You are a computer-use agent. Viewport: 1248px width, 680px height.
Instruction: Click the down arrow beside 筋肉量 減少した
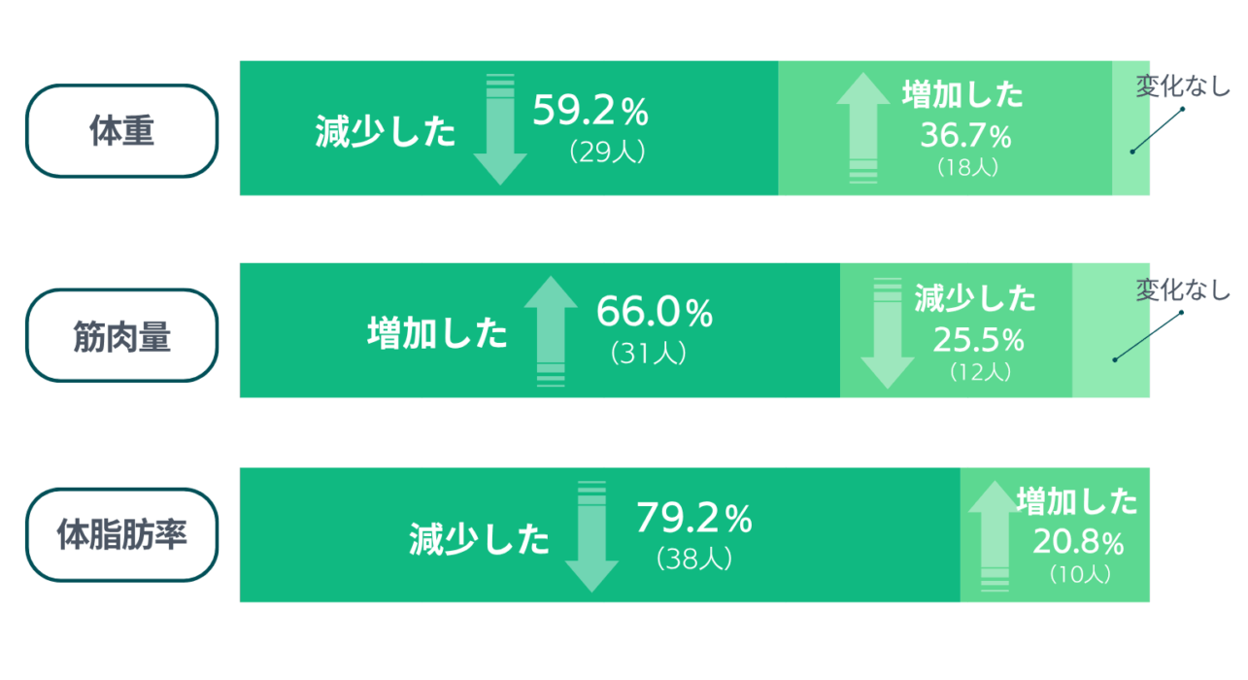(x=888, y=332)
